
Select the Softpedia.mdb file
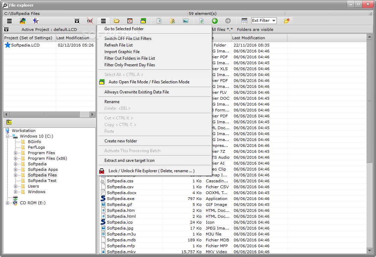click(x=121, y=240)
